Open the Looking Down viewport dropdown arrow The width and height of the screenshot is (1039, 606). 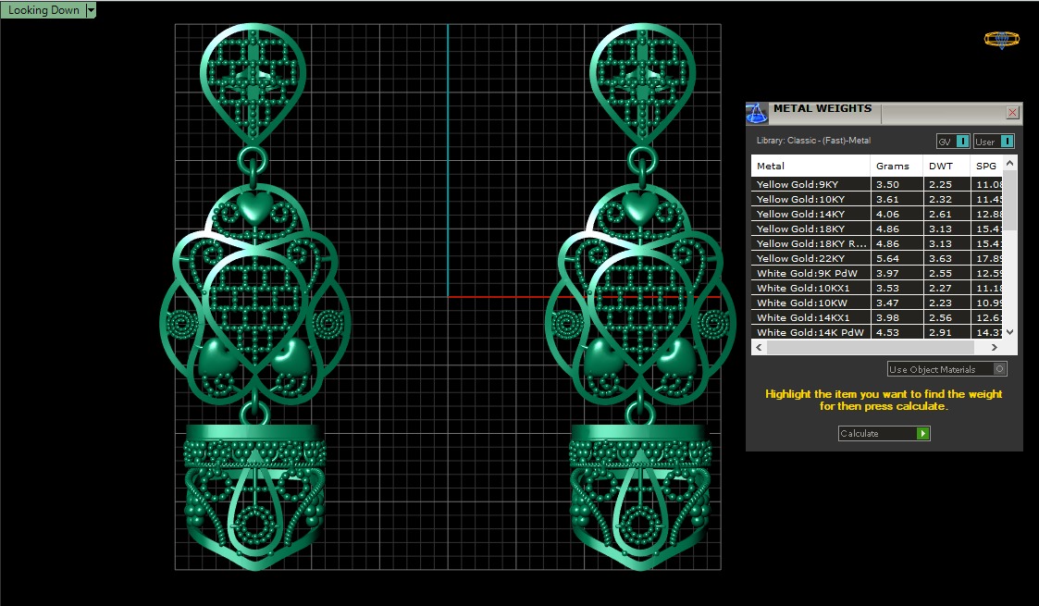[91, 10]
